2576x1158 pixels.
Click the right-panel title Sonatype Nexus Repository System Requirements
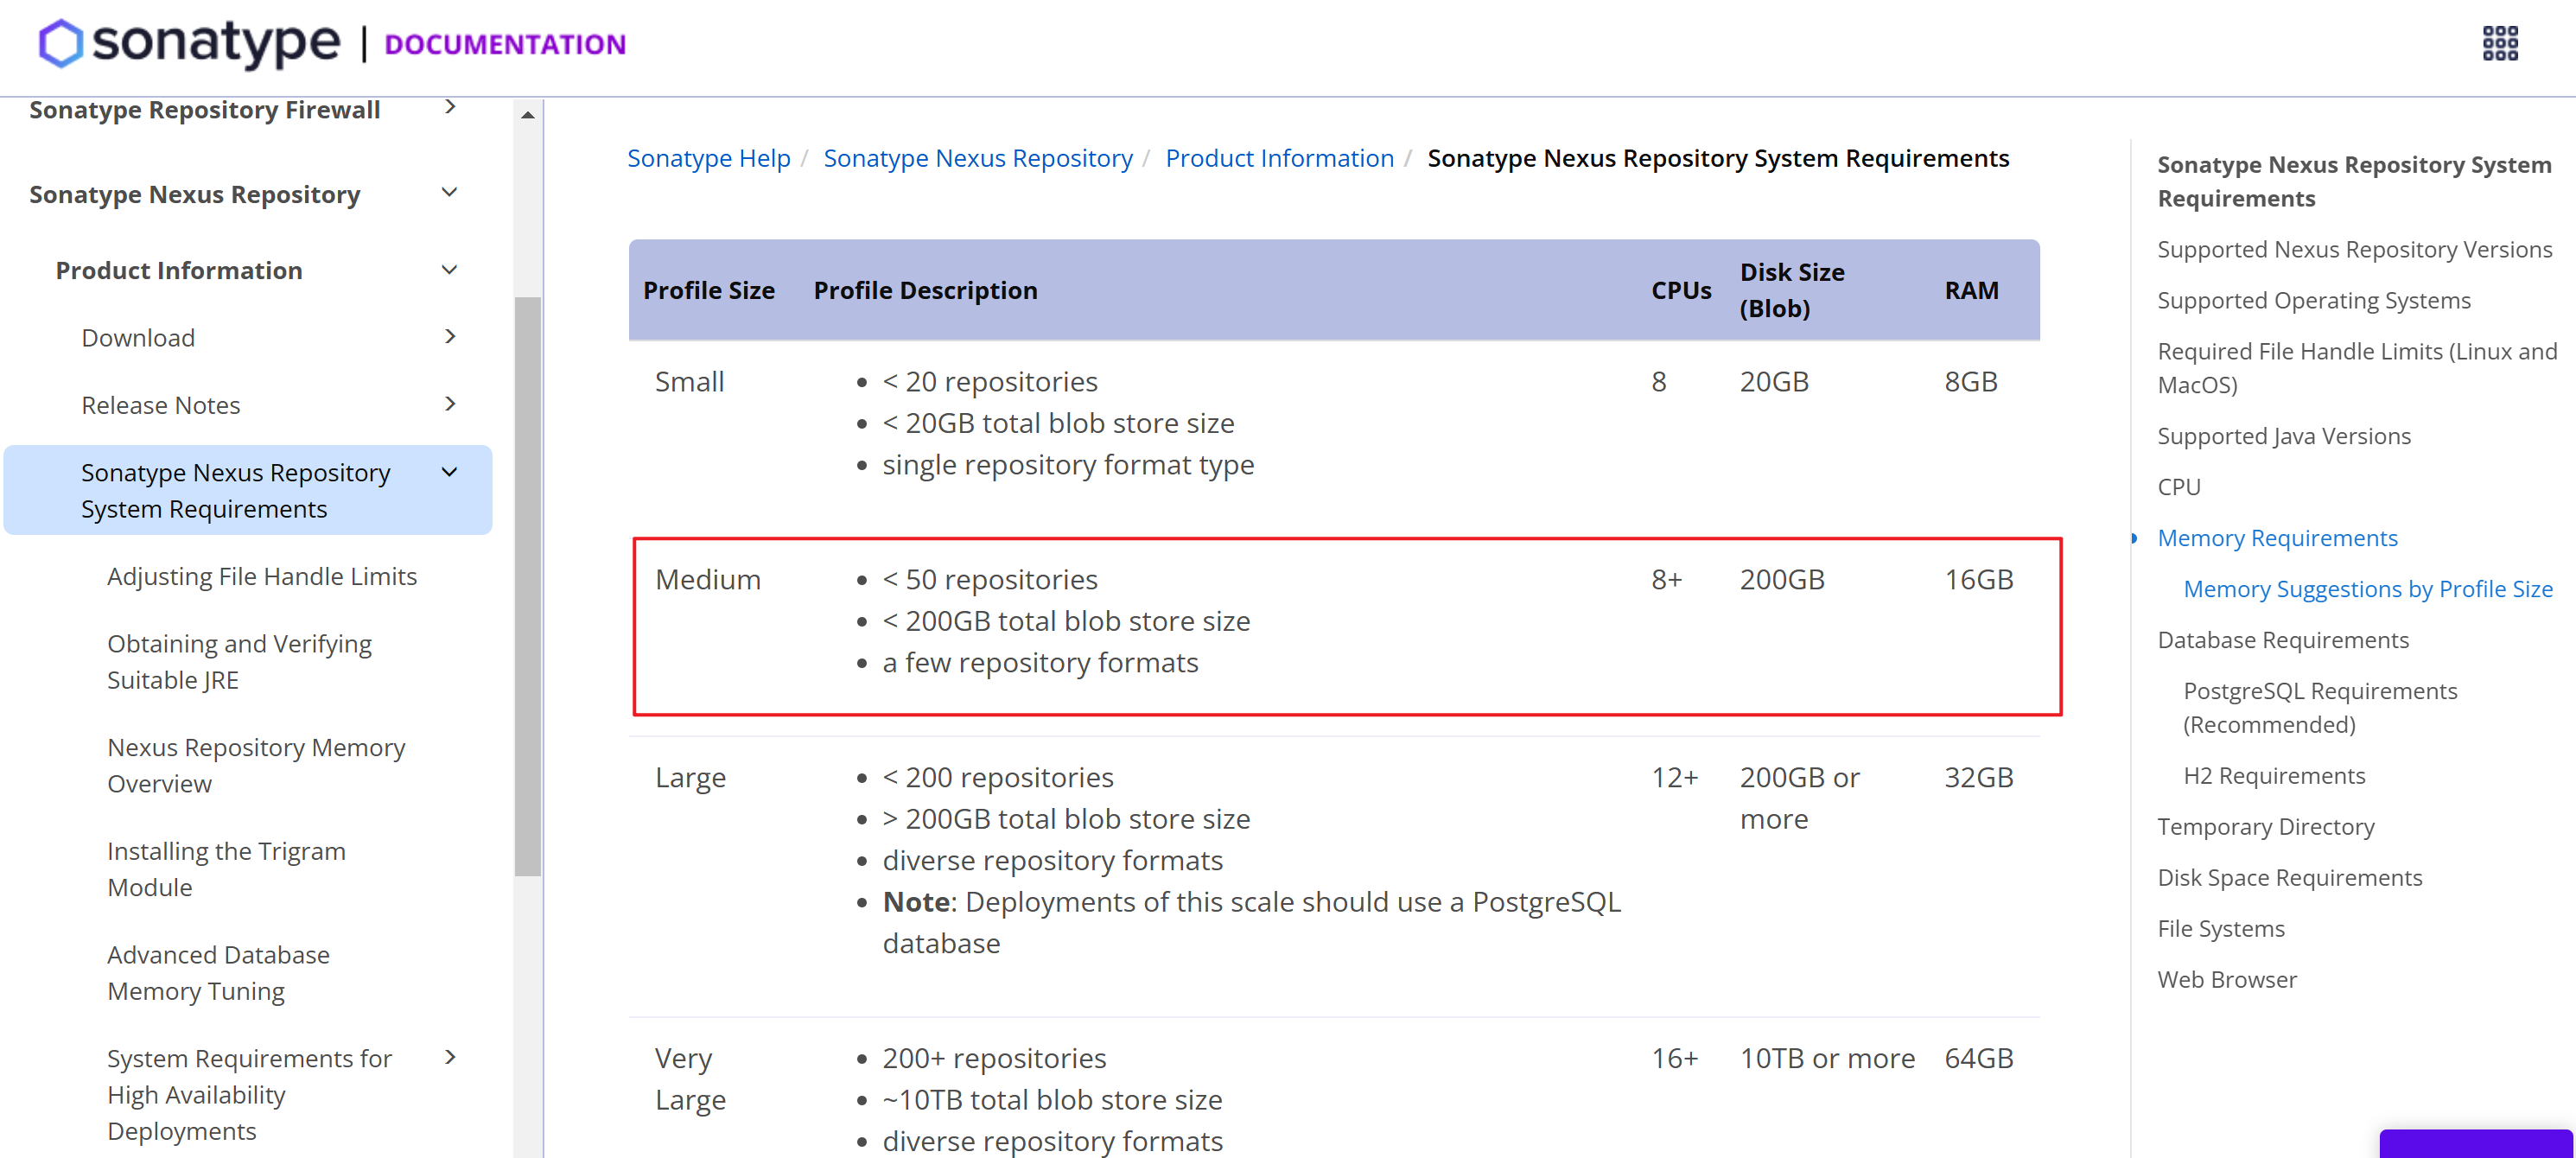[x=2354, y=181]
